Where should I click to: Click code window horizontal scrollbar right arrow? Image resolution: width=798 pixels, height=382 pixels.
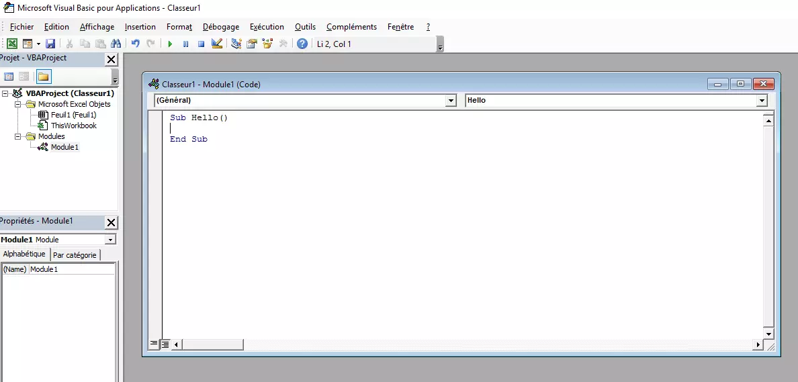click(x=758, y=344)
